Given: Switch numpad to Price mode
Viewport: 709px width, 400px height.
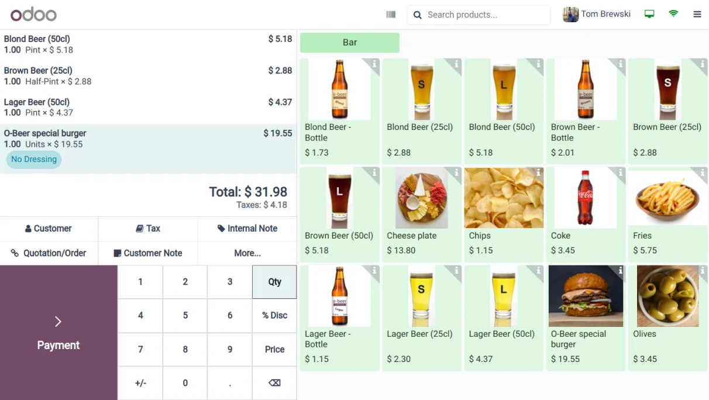Looking at the screenshot, I should 274,349.
